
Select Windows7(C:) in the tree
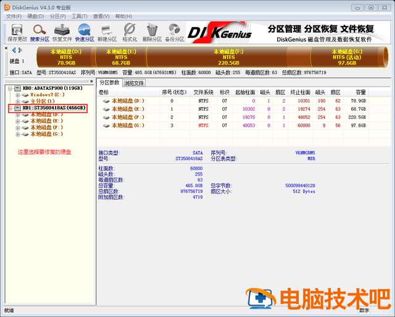[48, 95]
